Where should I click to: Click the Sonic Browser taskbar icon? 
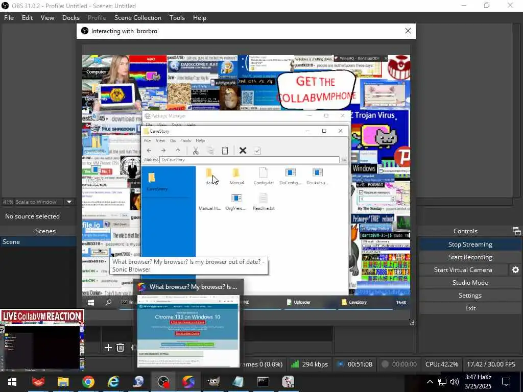click(188, 382)
